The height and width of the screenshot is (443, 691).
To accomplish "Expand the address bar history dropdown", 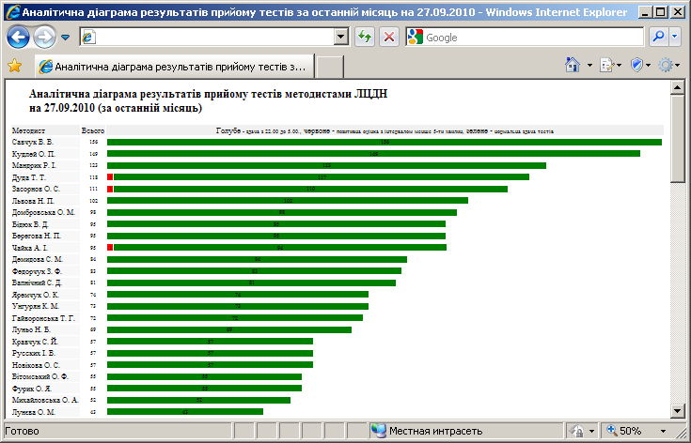I will 341,37.
